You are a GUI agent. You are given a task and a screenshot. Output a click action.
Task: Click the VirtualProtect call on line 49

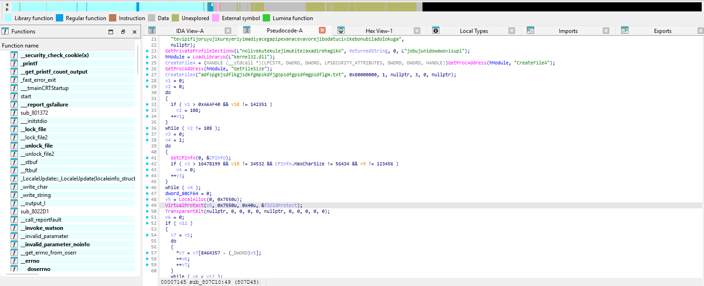click(184, 206)
